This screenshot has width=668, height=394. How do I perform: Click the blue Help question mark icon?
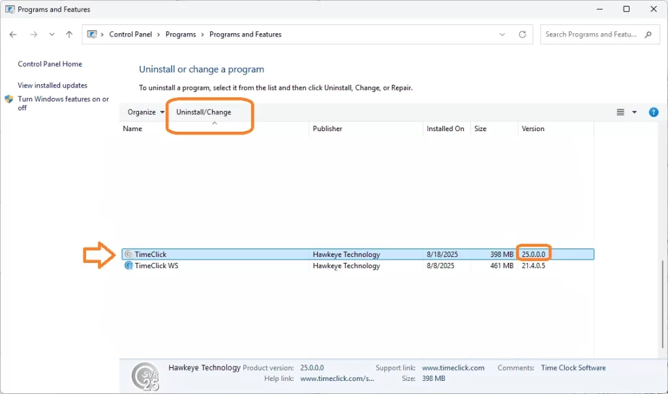tap(654, 112)
